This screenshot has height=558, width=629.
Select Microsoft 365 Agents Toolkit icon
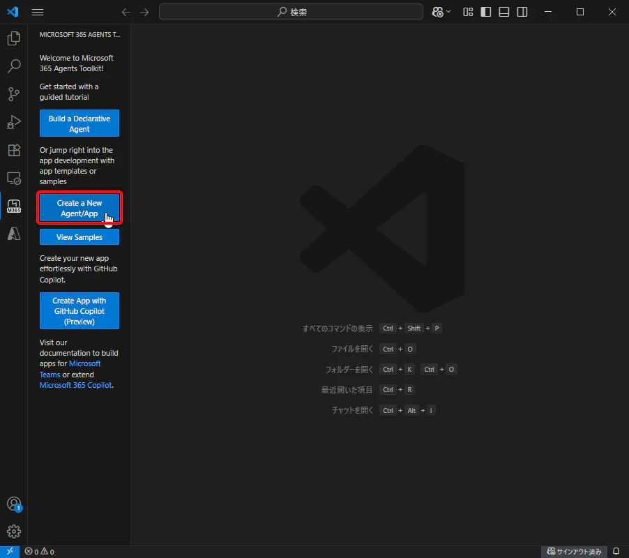point(14,206)
